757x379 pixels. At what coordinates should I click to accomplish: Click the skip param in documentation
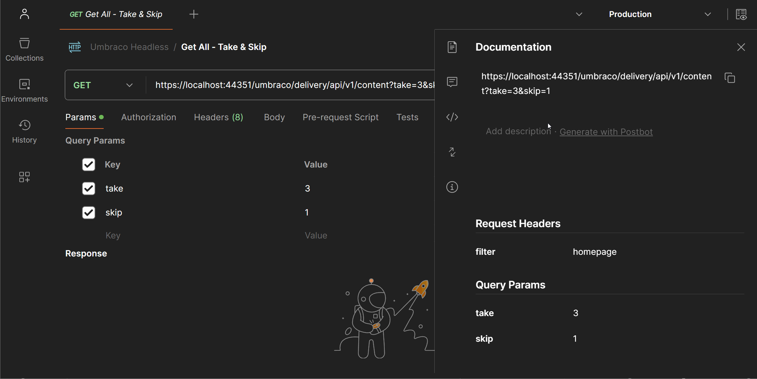pyautogui.click(x=484, y=339)
